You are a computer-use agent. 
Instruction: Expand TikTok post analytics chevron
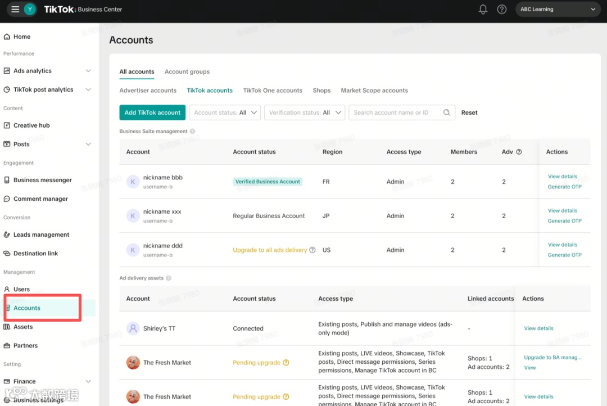[x=88, y=89]
